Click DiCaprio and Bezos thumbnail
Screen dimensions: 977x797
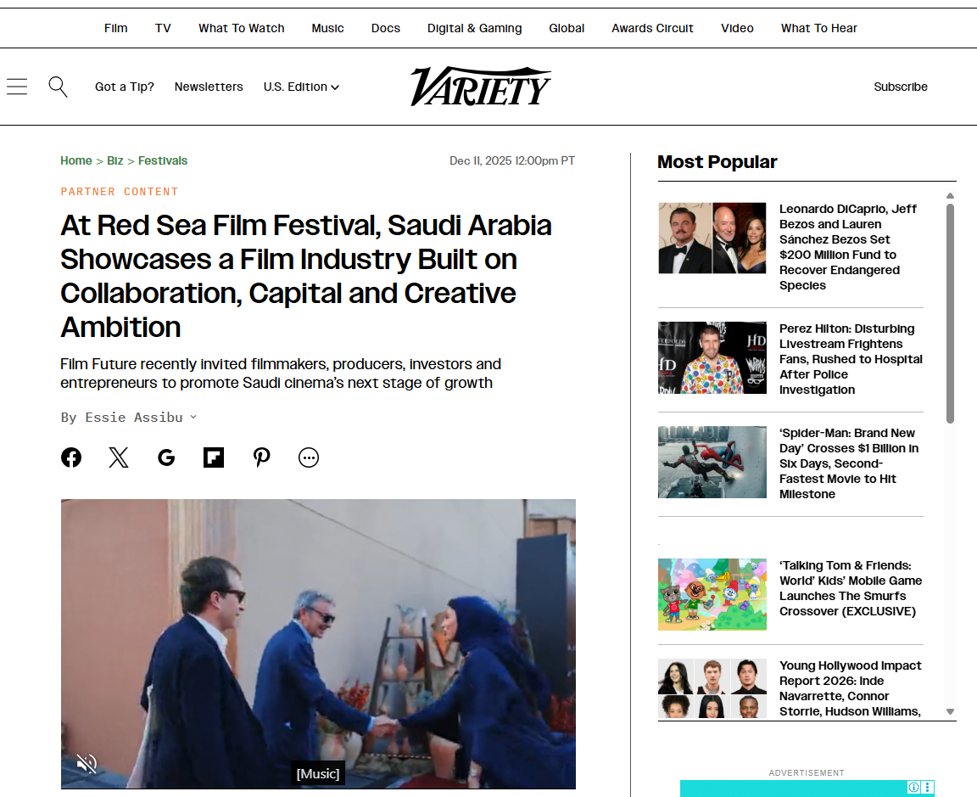(x=712, y=238)
